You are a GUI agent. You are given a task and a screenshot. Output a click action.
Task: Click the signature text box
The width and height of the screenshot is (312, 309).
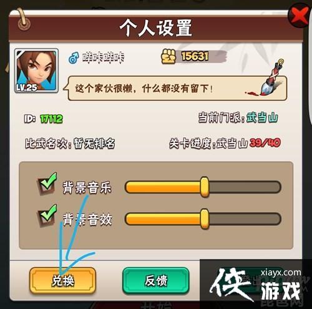[x=177, y=88]
